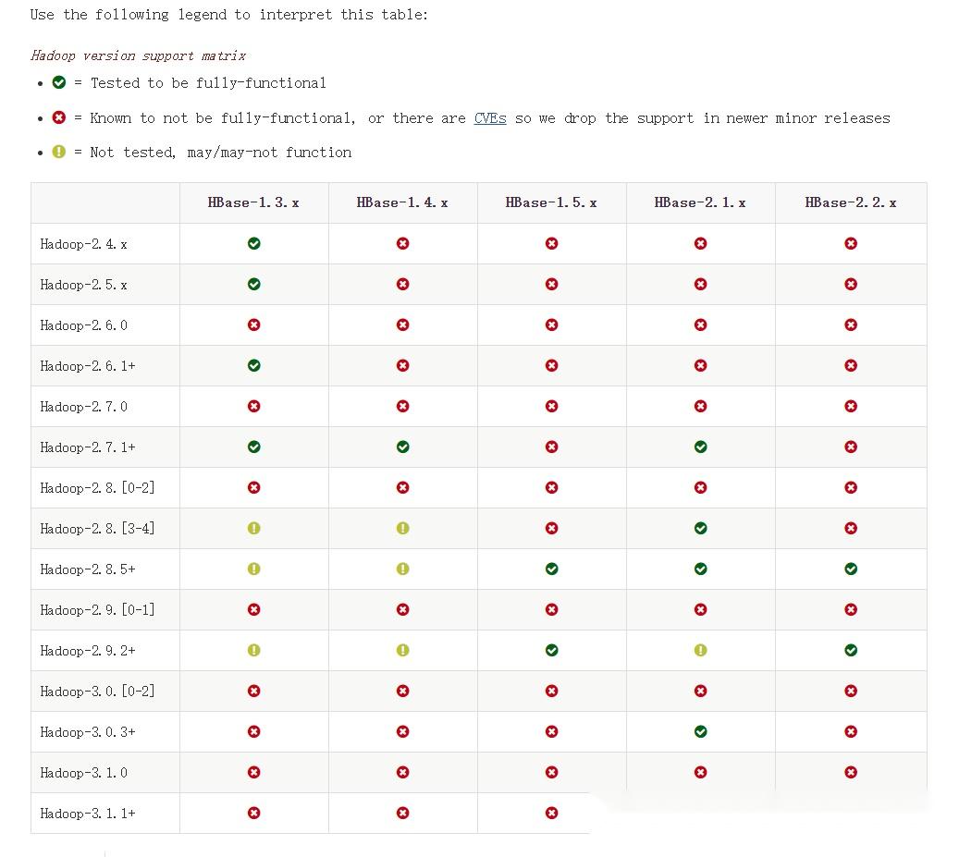Click the HBase-2.2.x column header
This screenshot has width=959, height=857.
coord(851,202)
